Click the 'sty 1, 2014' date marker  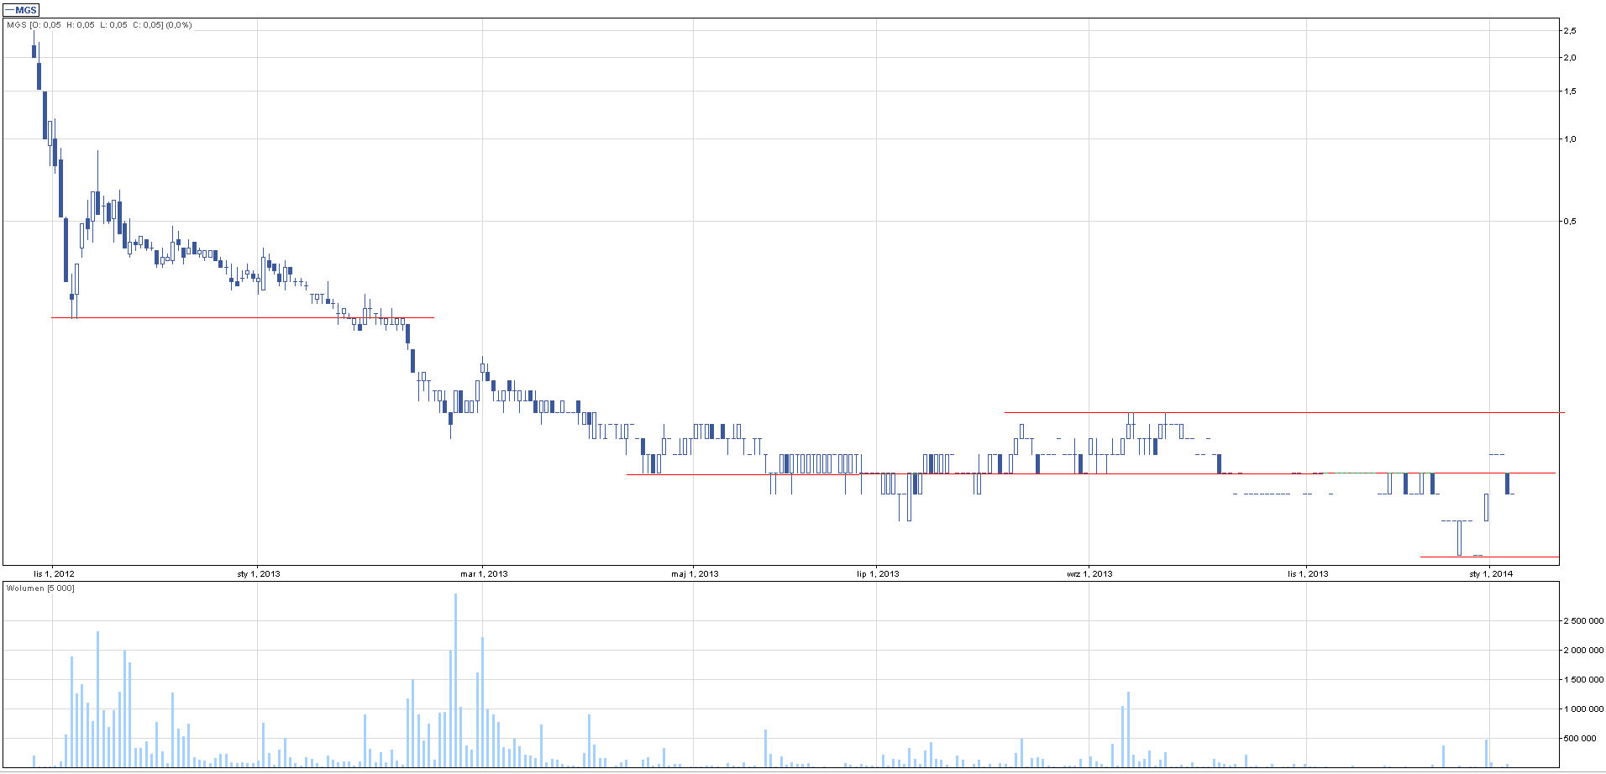coord(1491,574)
